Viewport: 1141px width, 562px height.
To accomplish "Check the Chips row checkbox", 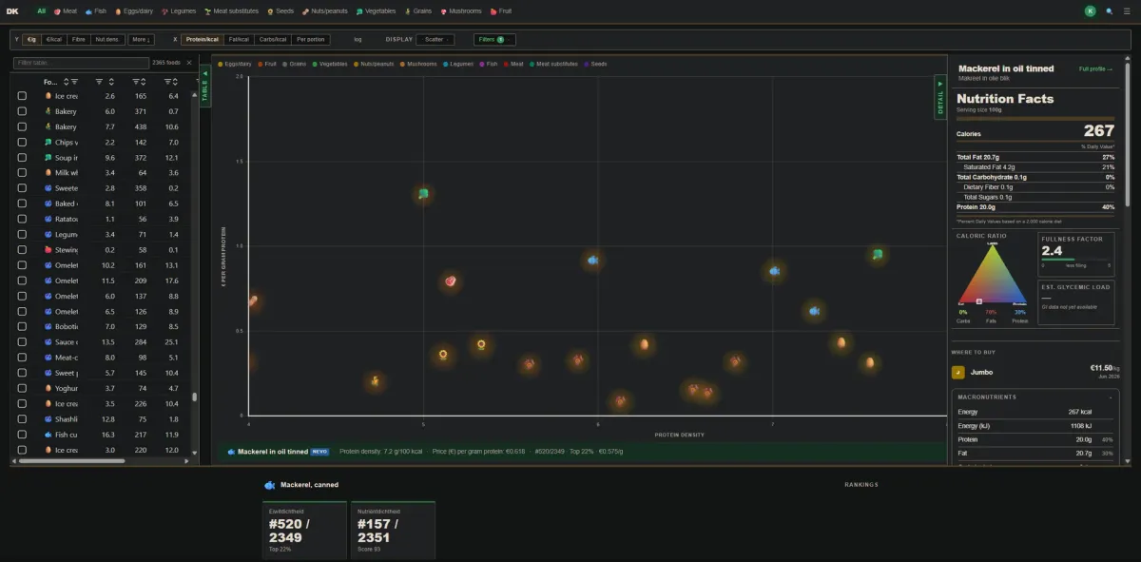I will [22, 143].
